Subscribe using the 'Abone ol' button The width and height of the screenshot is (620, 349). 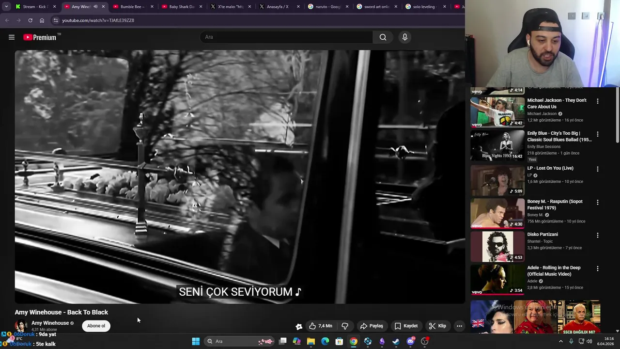[x=96, y=326]
